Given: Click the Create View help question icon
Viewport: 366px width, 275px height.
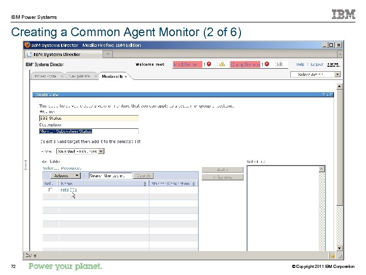Looking at the screenshot, I should point(323,95).
